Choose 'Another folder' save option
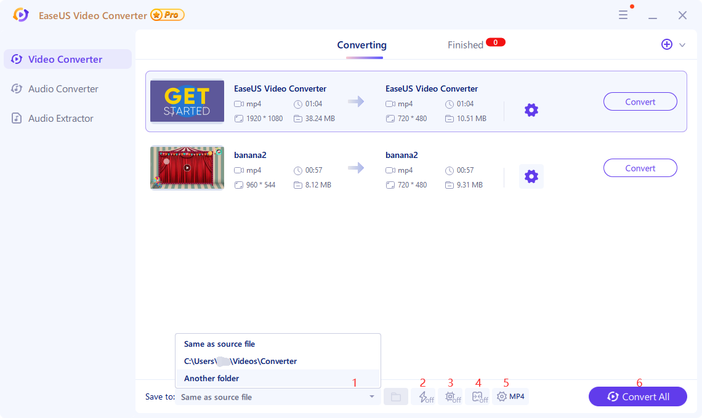702x418 pixels. click(278, 378)
